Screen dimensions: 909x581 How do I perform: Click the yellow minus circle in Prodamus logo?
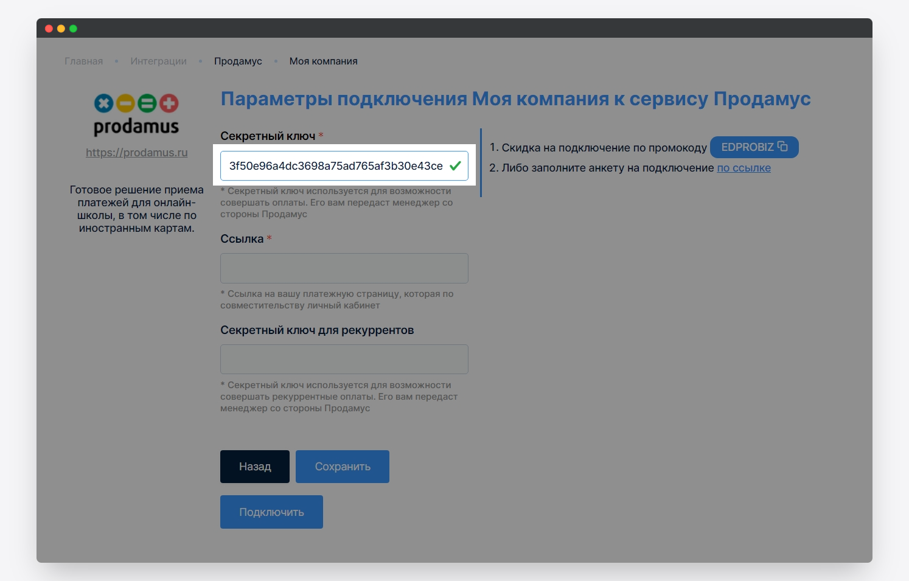pos(125,103)
